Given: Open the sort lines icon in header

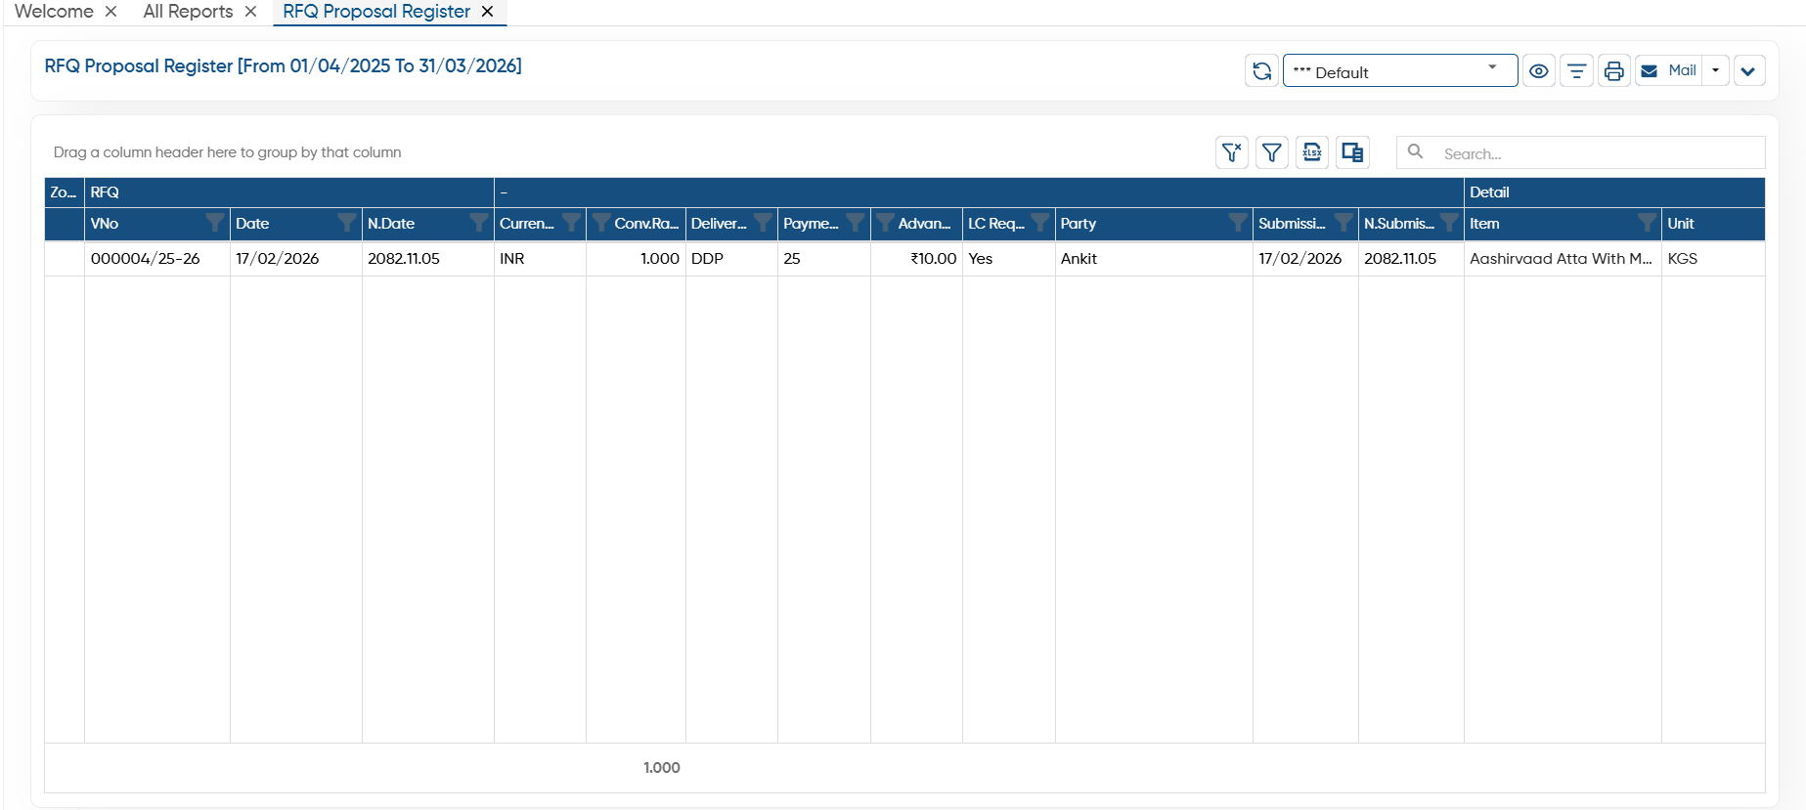Looking at the screenshot, I should tap(1576, 71).
